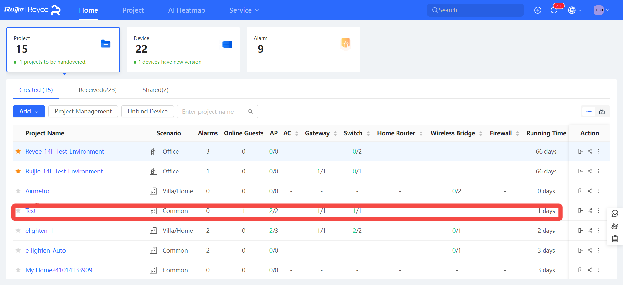Switch to the Received(223) tab
623x285 pixels.
click(98, 90)
